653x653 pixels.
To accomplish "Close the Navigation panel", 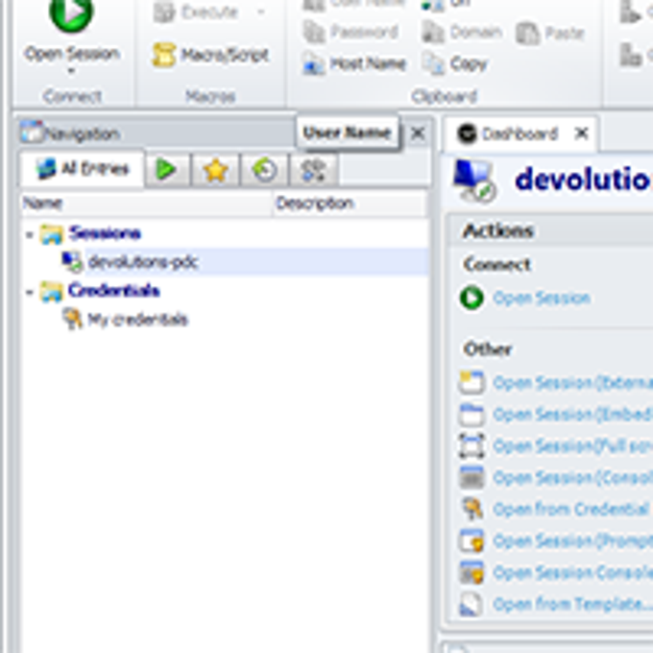I will [418, 133].
